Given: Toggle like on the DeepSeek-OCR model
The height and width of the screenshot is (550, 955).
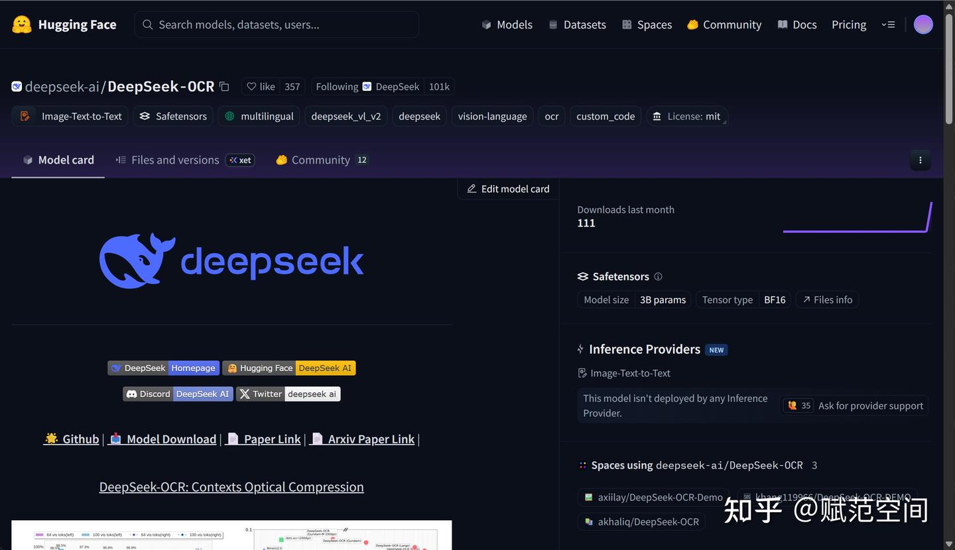Looking at the screenshot, I should (x=261, y=86).
